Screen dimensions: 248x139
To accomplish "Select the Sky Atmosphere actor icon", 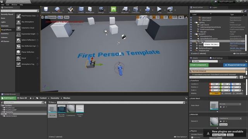I will [19, 22].
